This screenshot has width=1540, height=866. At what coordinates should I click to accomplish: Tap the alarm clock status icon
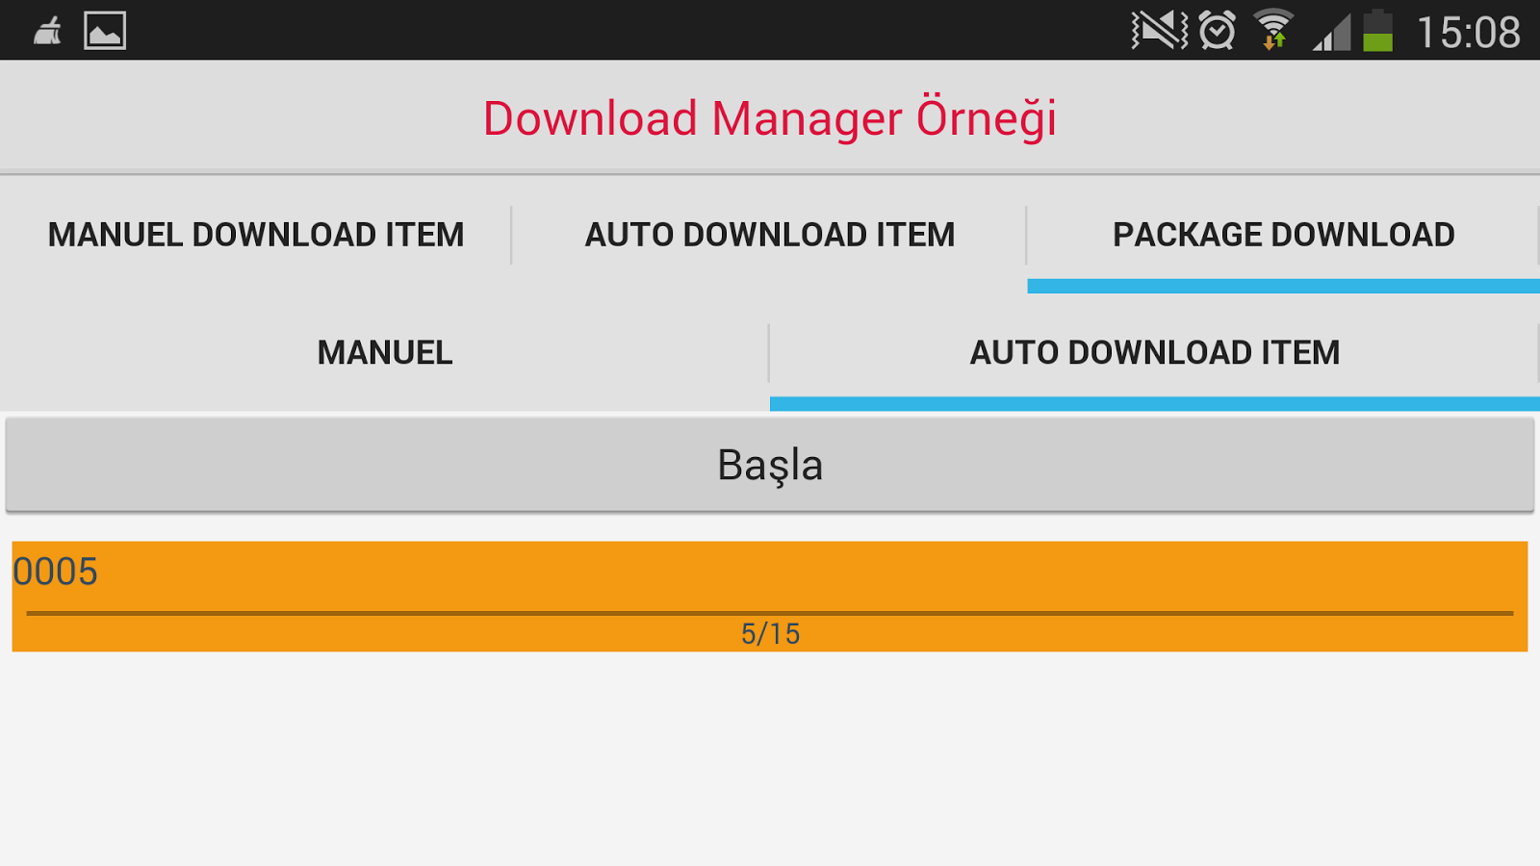(x=1218, y=30)
